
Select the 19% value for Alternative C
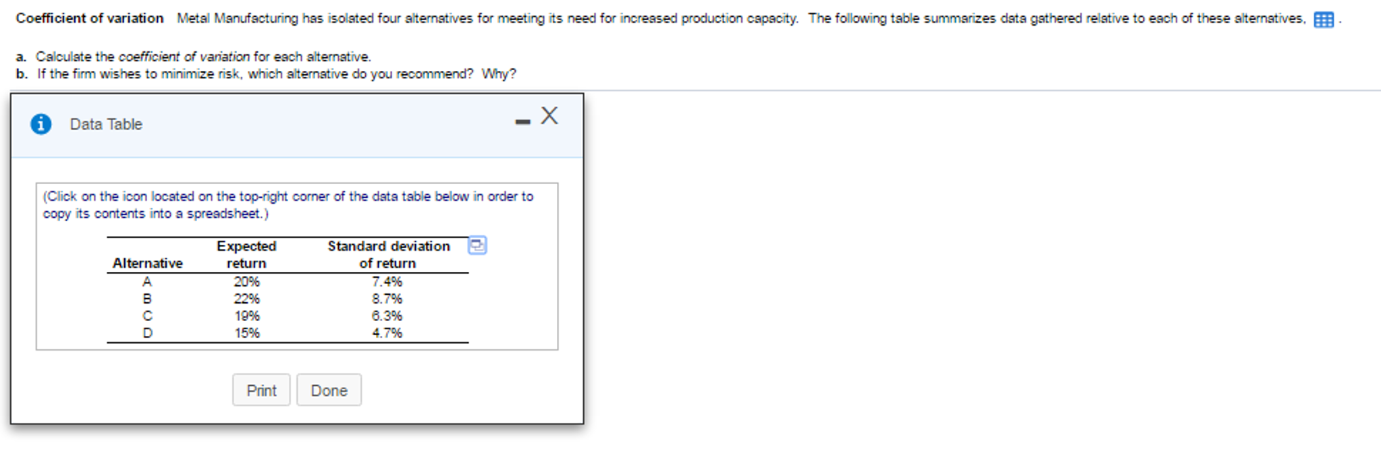click(x=248, y=315)
